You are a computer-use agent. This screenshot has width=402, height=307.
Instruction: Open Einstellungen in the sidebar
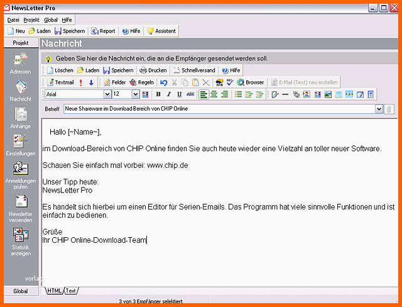[x=20, y=145]
